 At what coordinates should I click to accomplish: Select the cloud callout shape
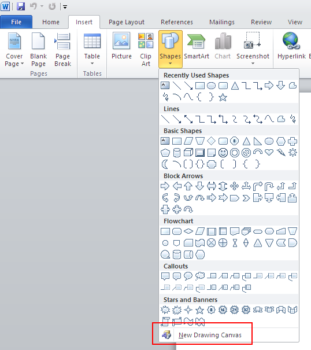click(x=200, y=276)
